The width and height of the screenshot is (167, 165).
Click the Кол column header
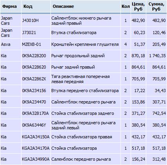(x=126, y=6)
